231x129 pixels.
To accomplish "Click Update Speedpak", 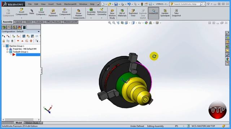I will click(x=165, y=13).
